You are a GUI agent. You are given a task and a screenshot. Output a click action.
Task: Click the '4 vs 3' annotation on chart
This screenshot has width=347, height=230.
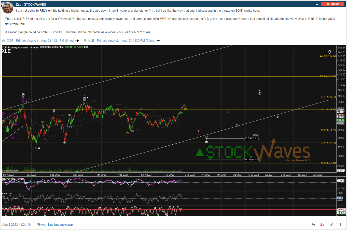pyautogui.click(x=255, y=135)
